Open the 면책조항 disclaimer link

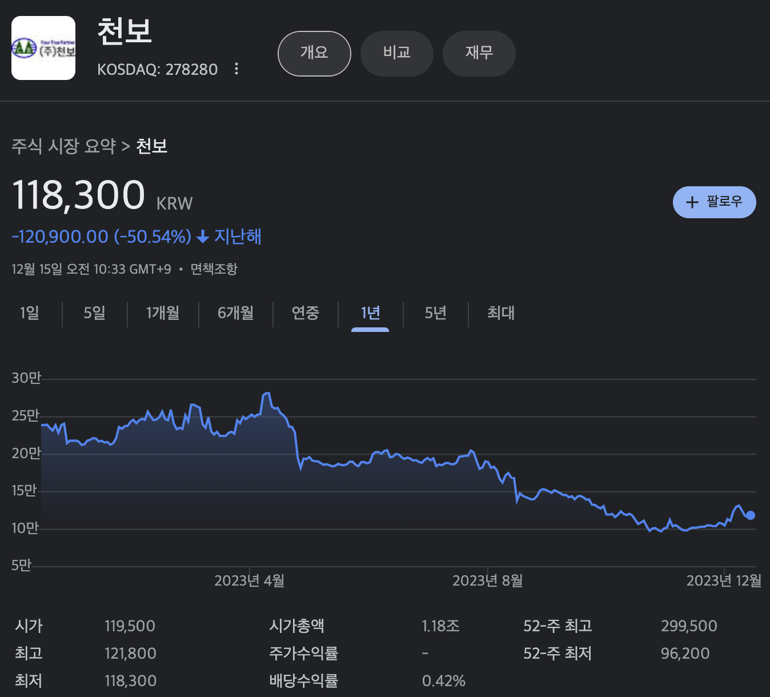pyautogui.click(x=214, y=269)
